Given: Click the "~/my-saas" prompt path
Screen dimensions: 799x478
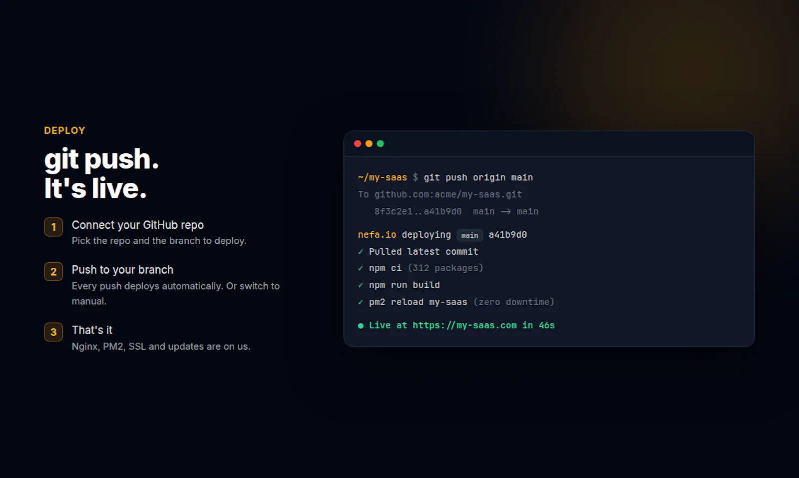Looking at the screenshot, I should (383, 177).
